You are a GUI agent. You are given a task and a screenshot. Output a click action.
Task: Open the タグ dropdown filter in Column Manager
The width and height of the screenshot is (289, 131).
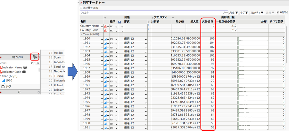[244, 13]
